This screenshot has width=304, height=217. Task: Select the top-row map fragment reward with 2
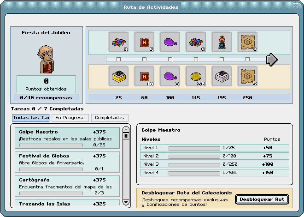(x=247, y=42)
